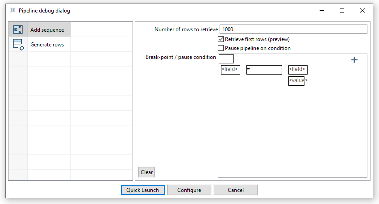The width and height of the screenshot is (379, 204).
Task: Click the plus icon to add condition
Action: click(x=354, y=60)
